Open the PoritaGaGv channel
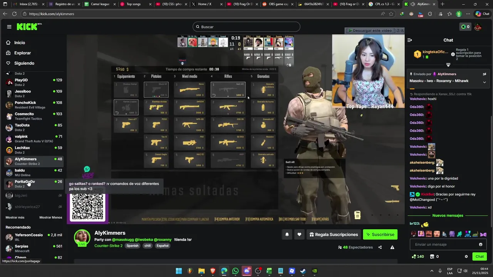This screenshot has width=493, height=277. pyautogui.click(x=34, y=184)
